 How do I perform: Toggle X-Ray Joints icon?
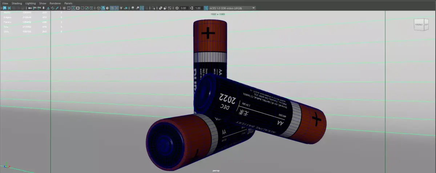click(170, 8)
